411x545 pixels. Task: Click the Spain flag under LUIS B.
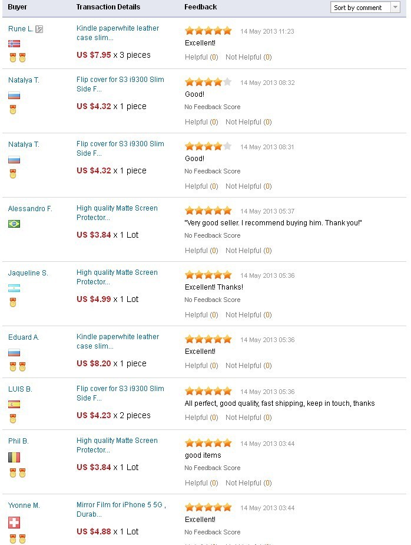tap(14, 404)
